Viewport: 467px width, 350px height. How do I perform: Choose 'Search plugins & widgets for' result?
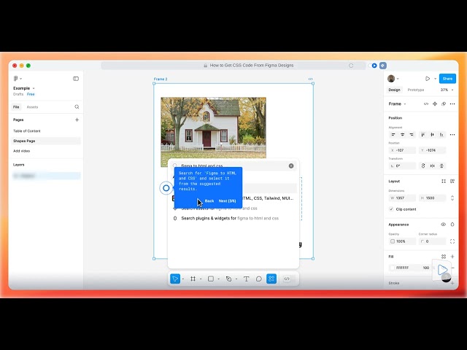tap(230, 218)
